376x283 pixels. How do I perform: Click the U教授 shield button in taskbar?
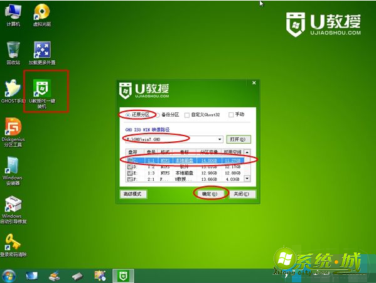pos(123,276)
